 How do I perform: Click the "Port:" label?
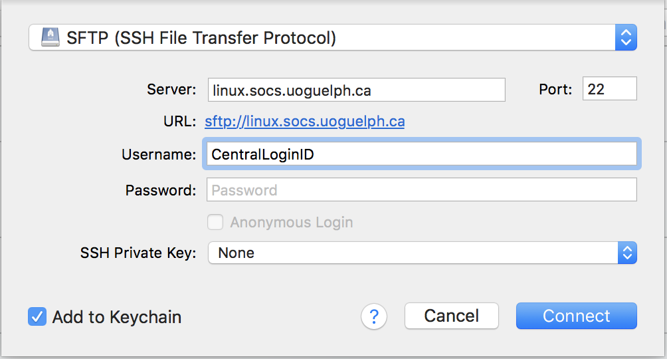[x=555, y=89]
